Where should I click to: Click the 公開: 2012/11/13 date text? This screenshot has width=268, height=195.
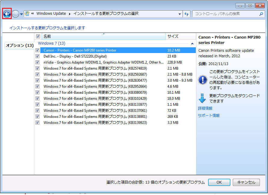coord(213,64)
